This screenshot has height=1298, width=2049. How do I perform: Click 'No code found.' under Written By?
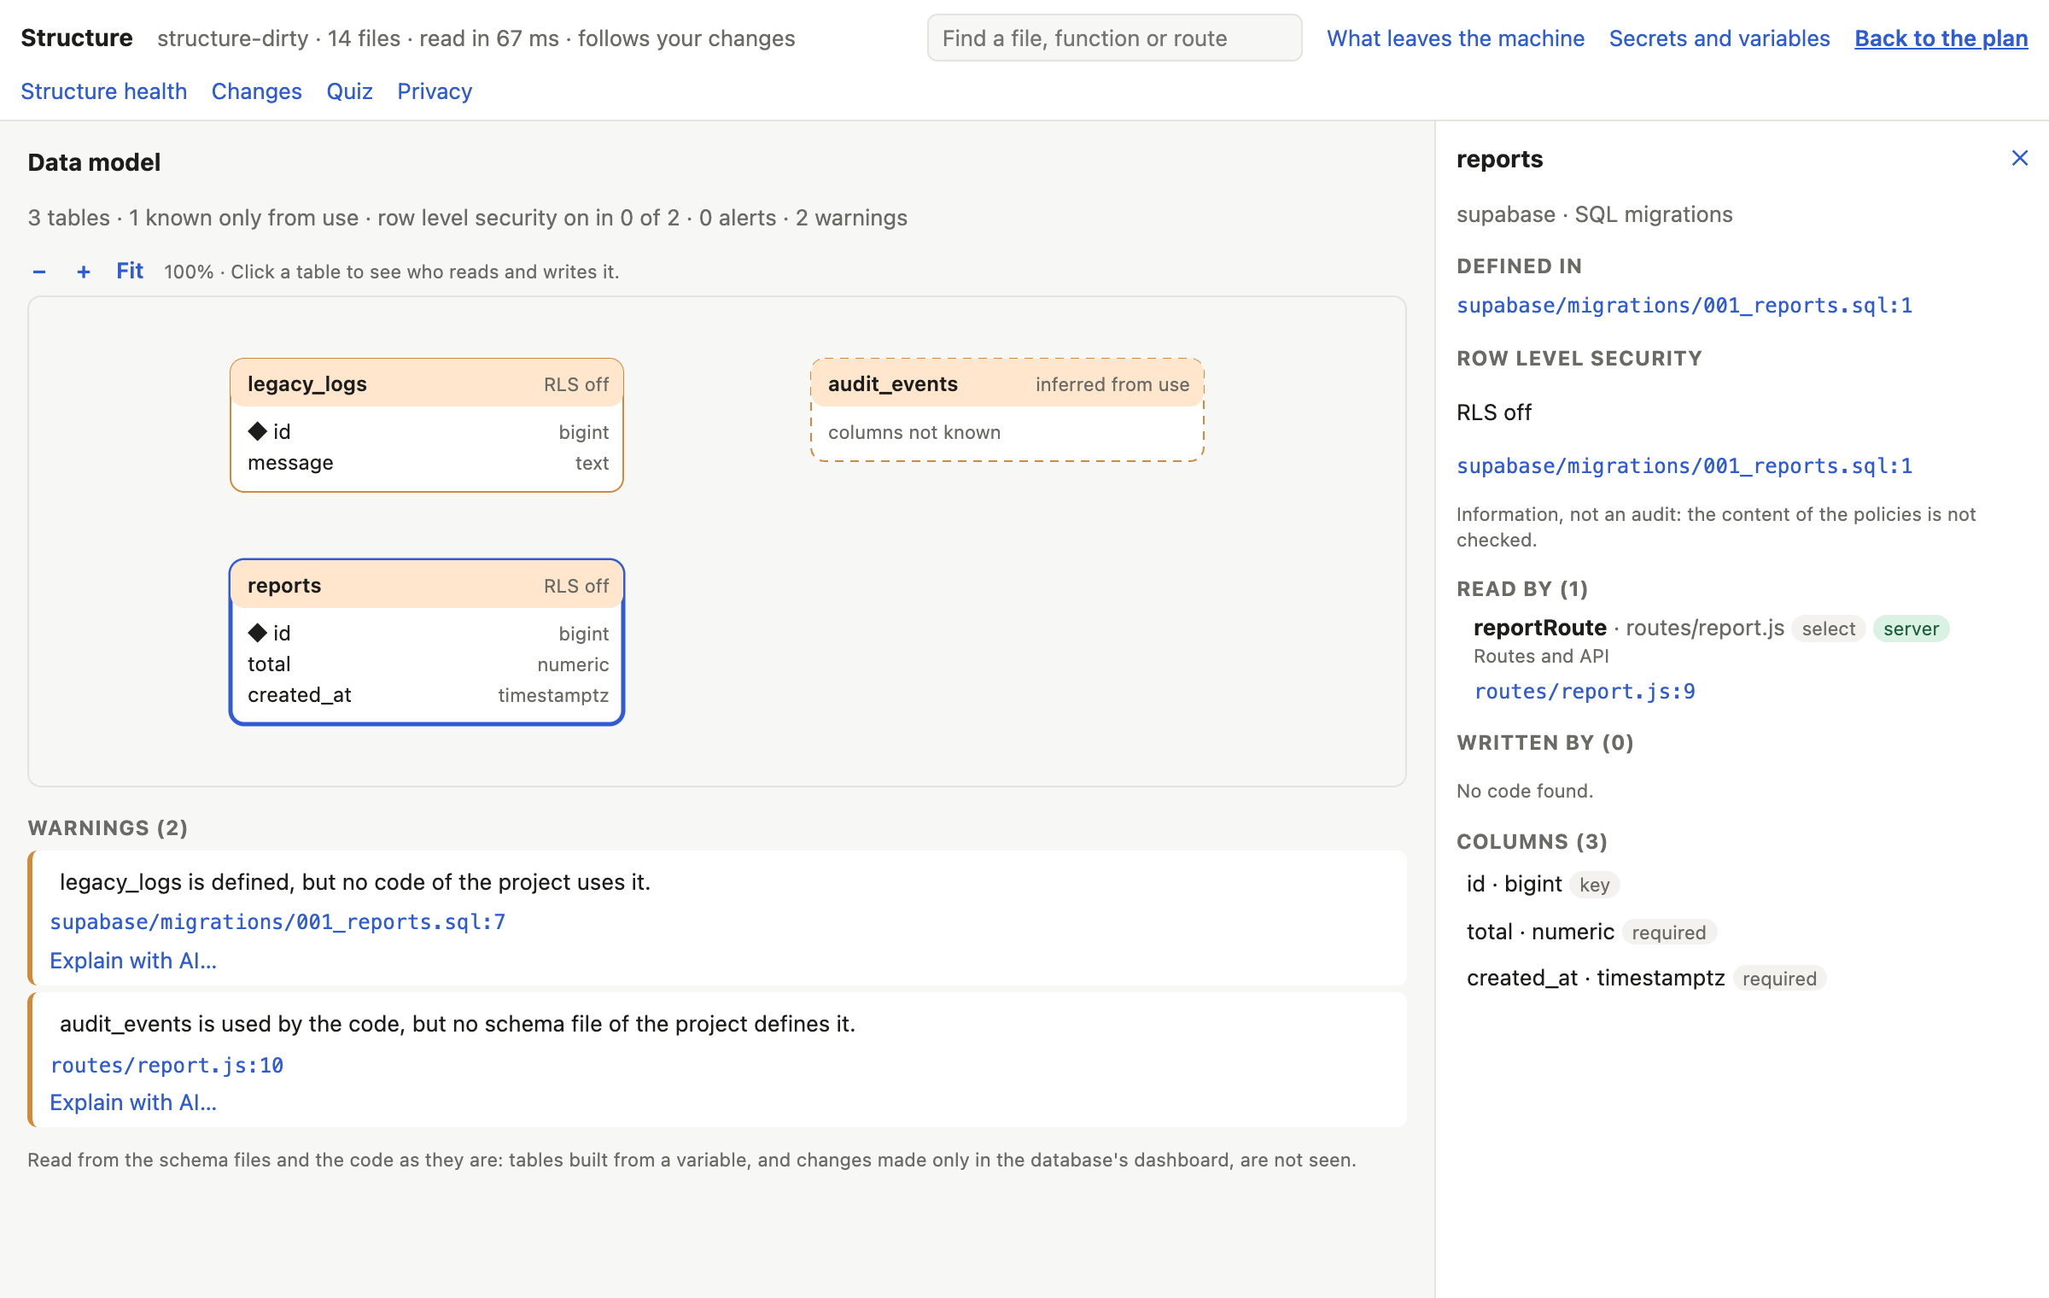point(1525,791)
